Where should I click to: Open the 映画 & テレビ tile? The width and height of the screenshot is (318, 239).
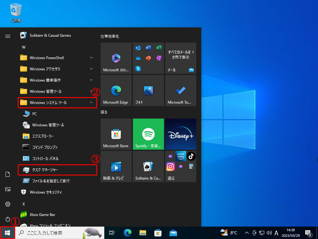pos(116,166)
